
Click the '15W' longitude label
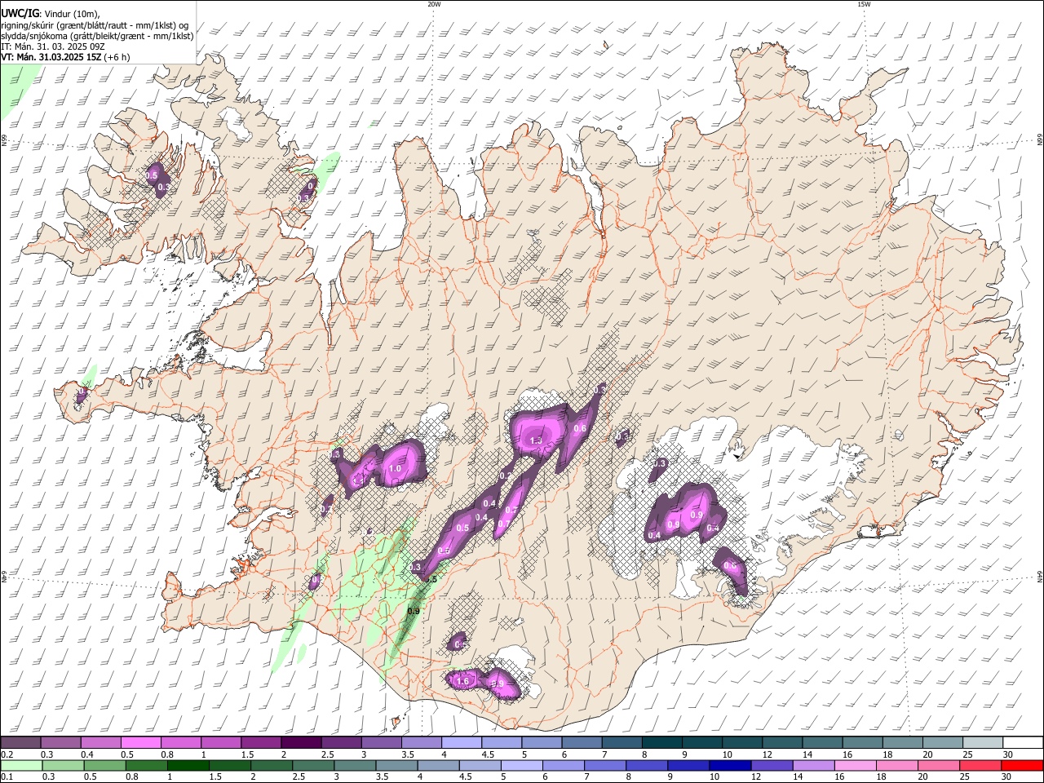point(864,4)
